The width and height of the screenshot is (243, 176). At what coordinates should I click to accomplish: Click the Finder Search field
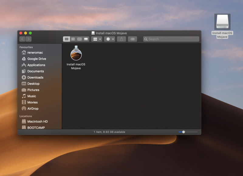pyautogui.click(x=171, y=39)
